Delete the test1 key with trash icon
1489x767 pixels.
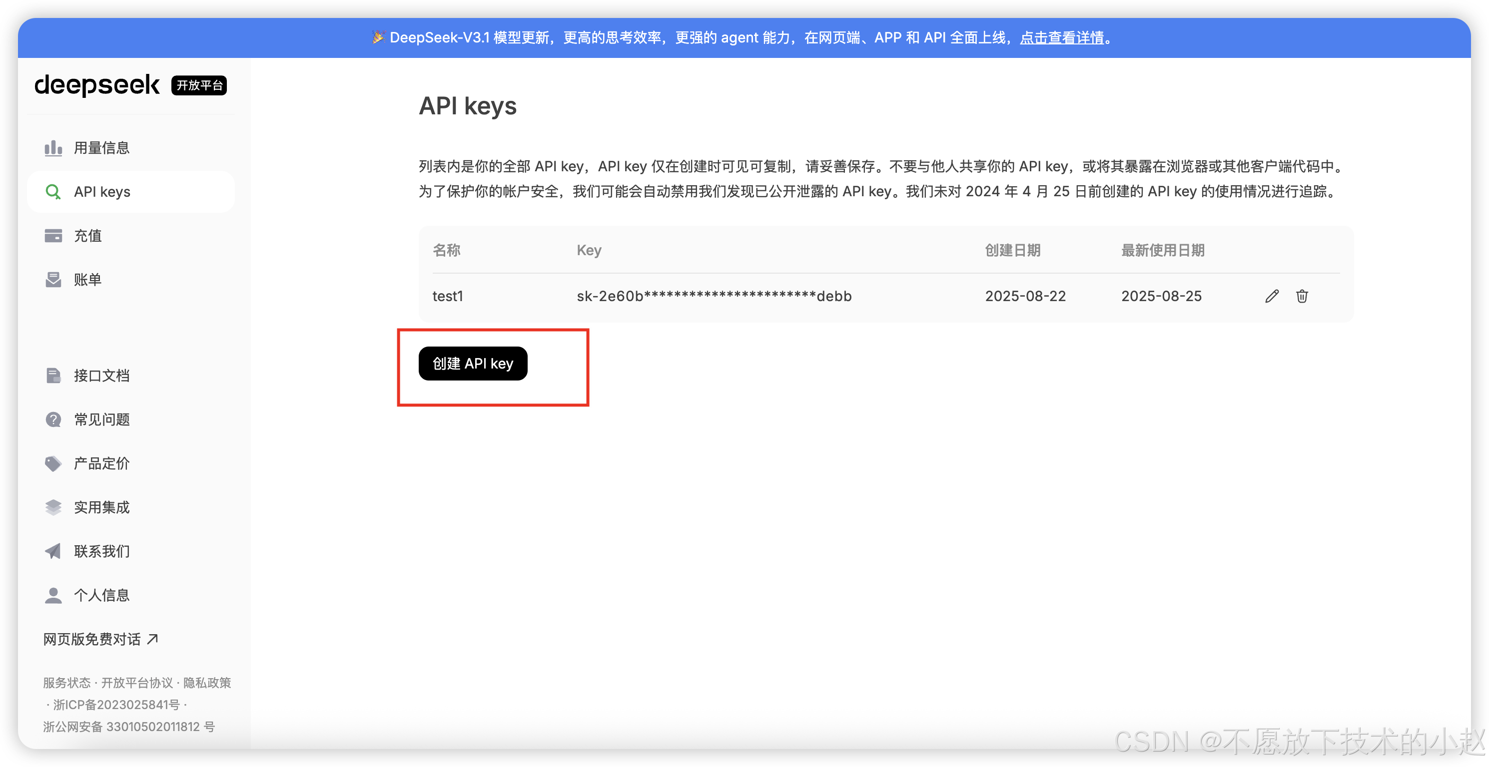pos(1302,296)
